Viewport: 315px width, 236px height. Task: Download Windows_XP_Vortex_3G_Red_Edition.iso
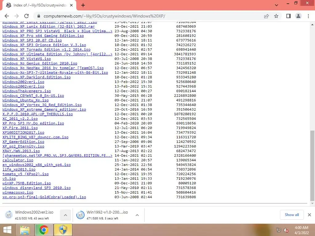point(42,105)
